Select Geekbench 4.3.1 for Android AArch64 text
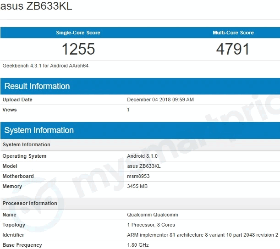The height and width of the screenshot is (249, 280). 45,66
